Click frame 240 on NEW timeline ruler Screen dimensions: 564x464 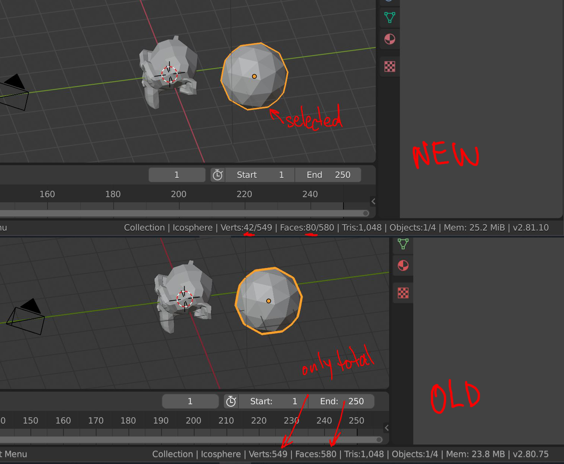coord(310,194)
